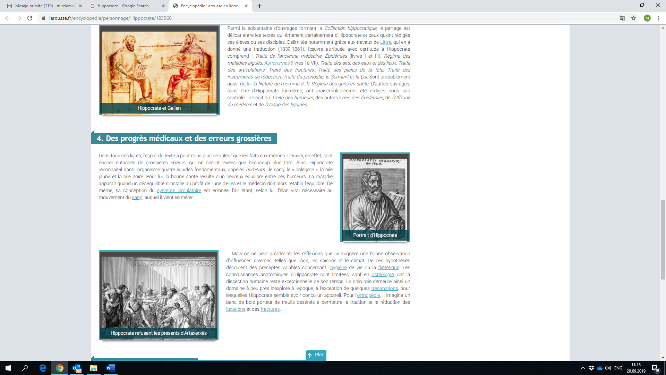666x375 pixels.
Task: Click the Plan button at bottom
Action: tap(316, 355)
